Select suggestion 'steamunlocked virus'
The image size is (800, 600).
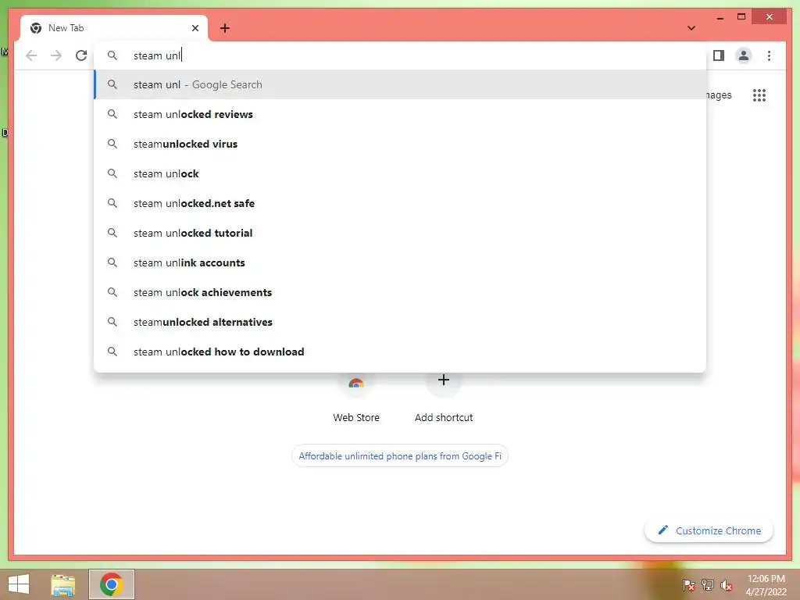pyautogui.click(x=400, y=144)
